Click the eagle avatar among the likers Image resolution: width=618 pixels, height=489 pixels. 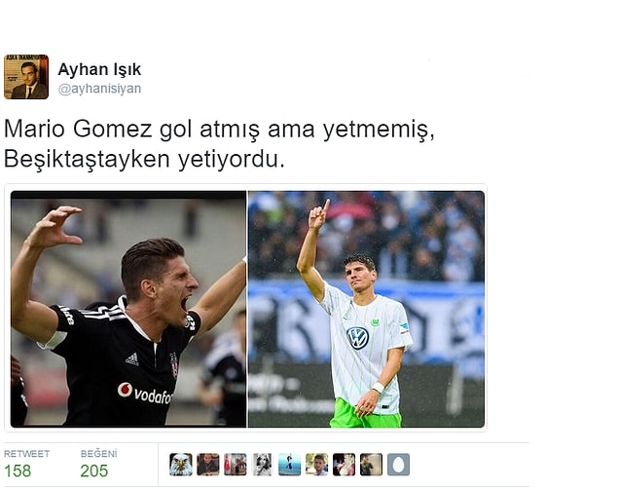click(x=181, y=464)
